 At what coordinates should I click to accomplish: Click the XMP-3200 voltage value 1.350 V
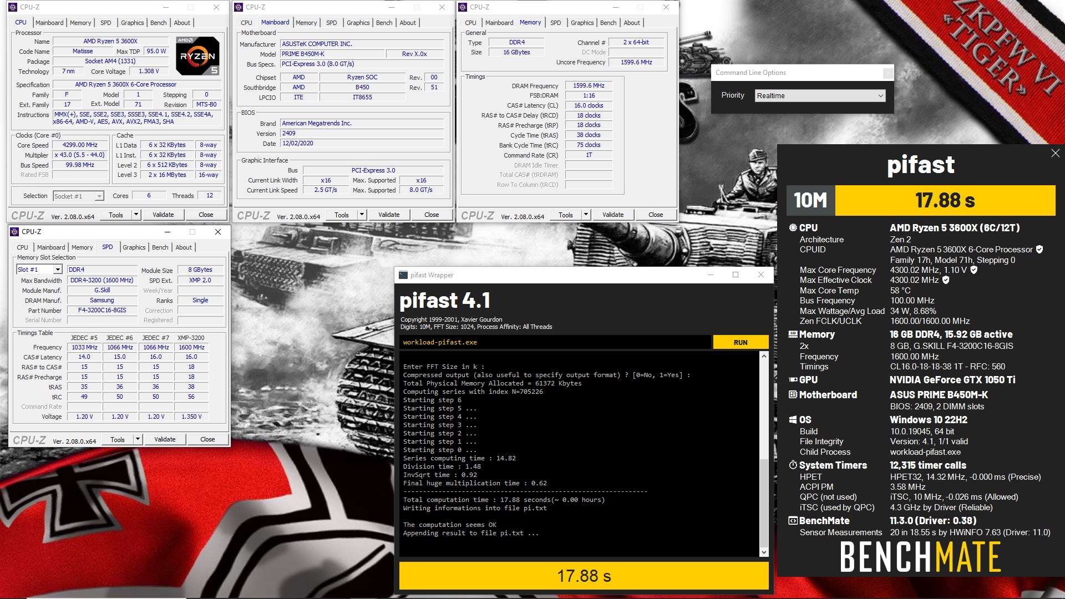click(x=191, y=417)
